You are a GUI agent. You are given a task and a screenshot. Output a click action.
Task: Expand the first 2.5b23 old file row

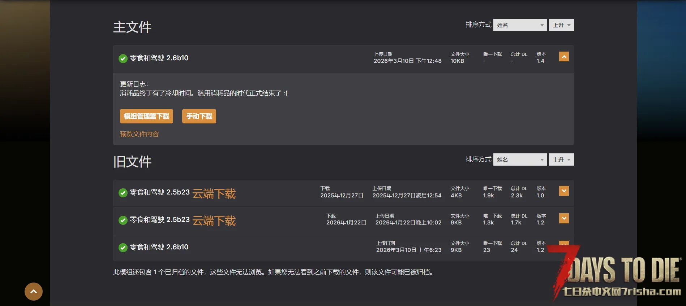564,191
